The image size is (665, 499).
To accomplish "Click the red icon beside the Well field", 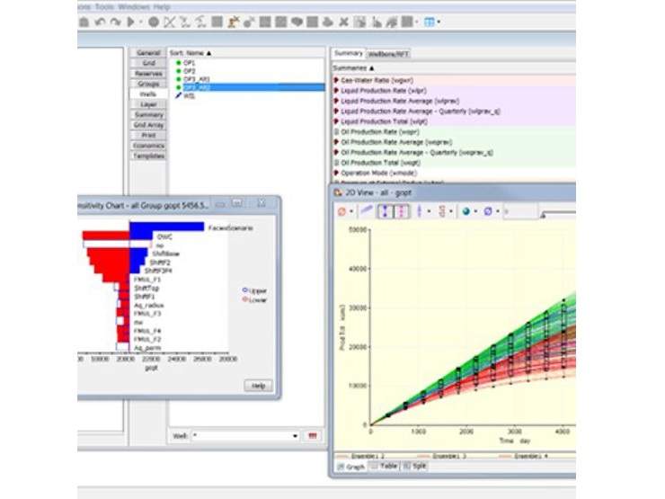I will (313, 436).
